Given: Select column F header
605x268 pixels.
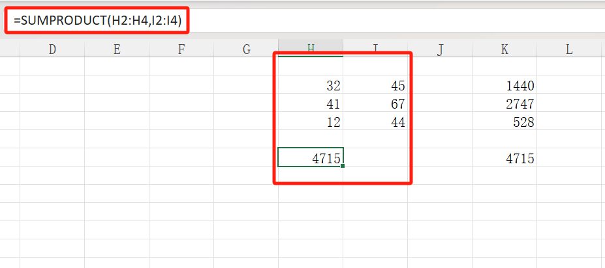Looking at the screenshot, I should point(181,49).
